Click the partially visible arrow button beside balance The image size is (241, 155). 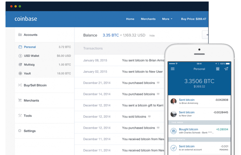pos(205,35)
